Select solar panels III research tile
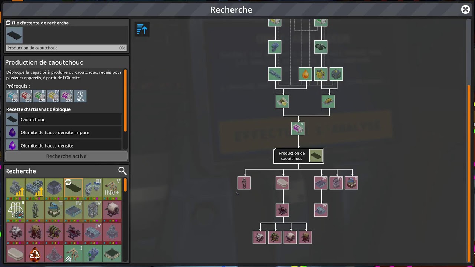 pyautogui.click(x=93, y=188)
